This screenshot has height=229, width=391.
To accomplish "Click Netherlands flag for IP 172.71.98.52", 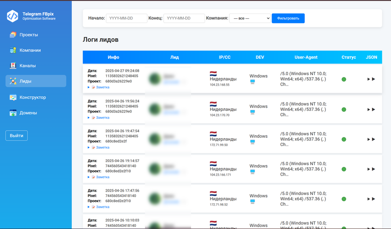I will (213, 193).
